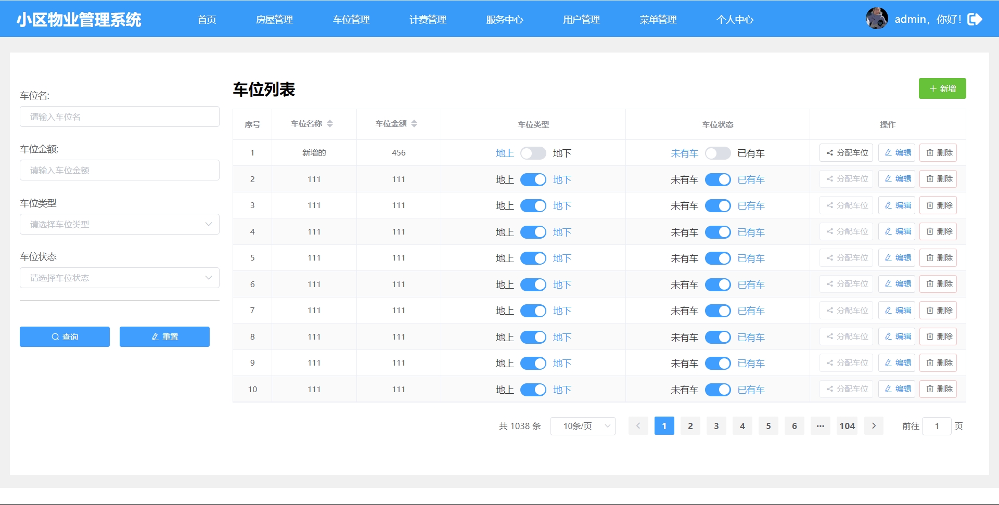Toggle 地上/地下 switch in row 6
The width and height of the screenshot is (999, 505).
533,284
